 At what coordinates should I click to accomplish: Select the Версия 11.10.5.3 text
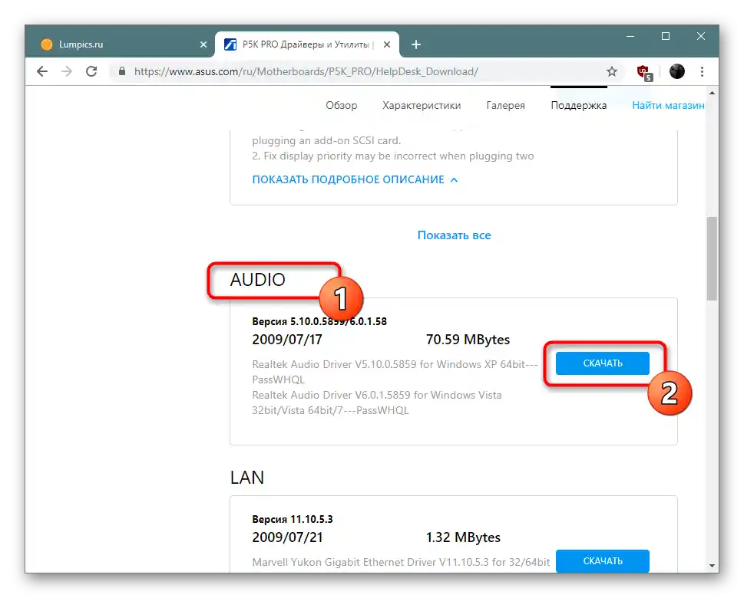293,519
